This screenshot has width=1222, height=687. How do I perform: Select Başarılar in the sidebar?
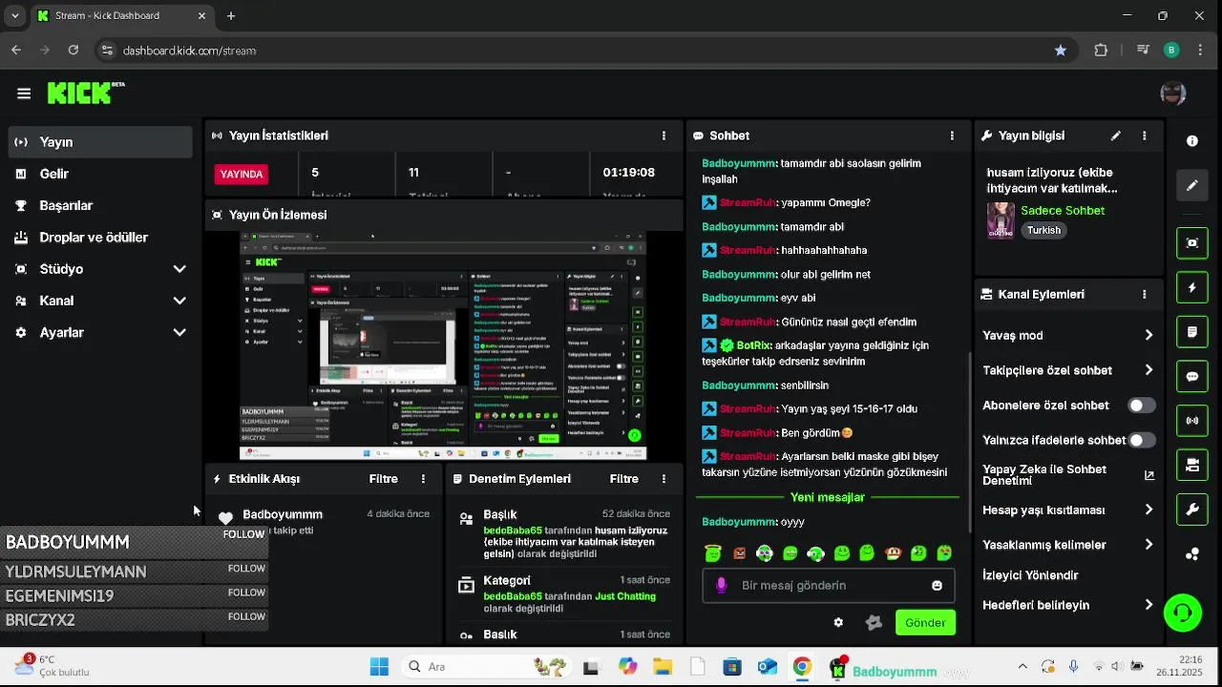[100, 205]
